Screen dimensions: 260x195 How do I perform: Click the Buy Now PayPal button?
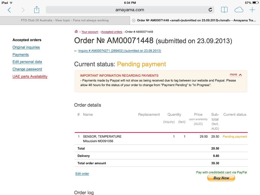[x=221, y=178]
